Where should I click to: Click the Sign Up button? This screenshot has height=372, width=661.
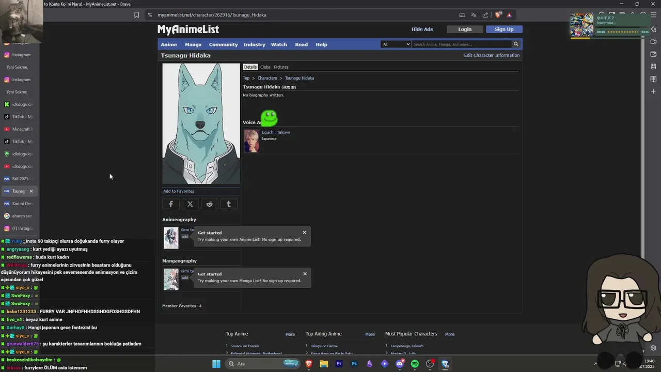504,29
